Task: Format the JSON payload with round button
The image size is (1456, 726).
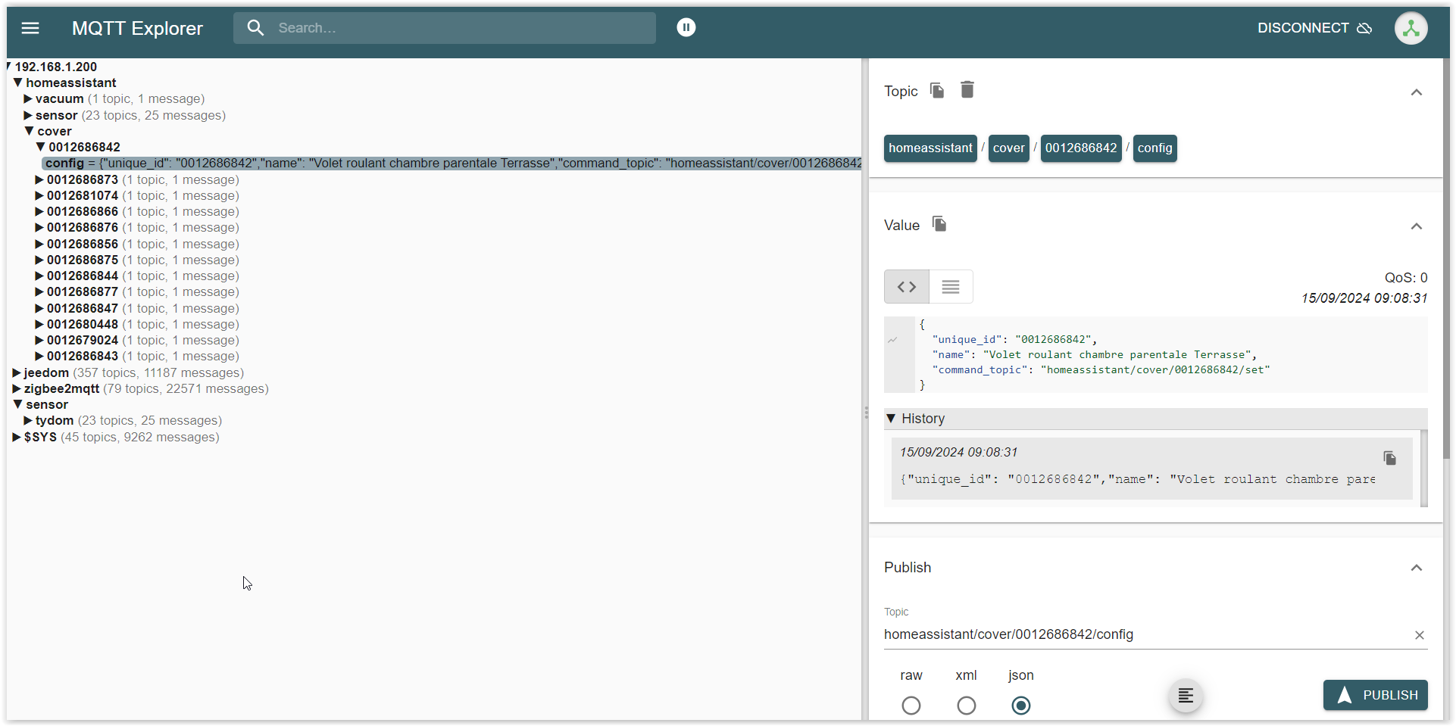Action: (x=1186, y=696)
